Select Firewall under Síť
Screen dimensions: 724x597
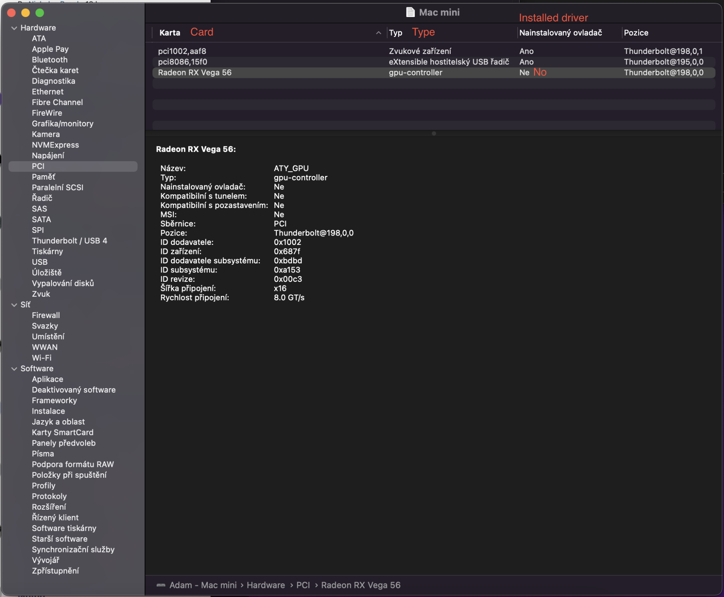(46, 316)
